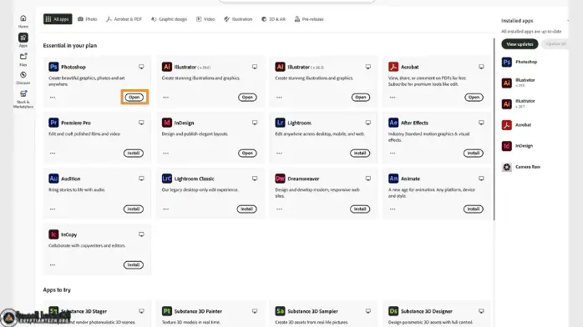Screen dimensions: 583x327
Task: Install Premiere Pro
Action: [x=134, y=153]
